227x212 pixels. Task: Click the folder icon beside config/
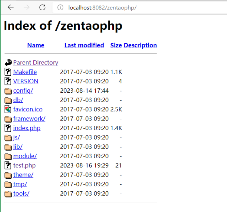pos(8,91)
